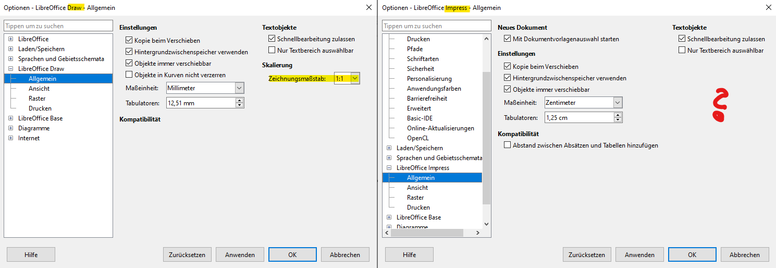The width and height of the screenshot is (776, 268).
Task: Select Raster under LibreOffice Impress
Action: tap(415, 198)
